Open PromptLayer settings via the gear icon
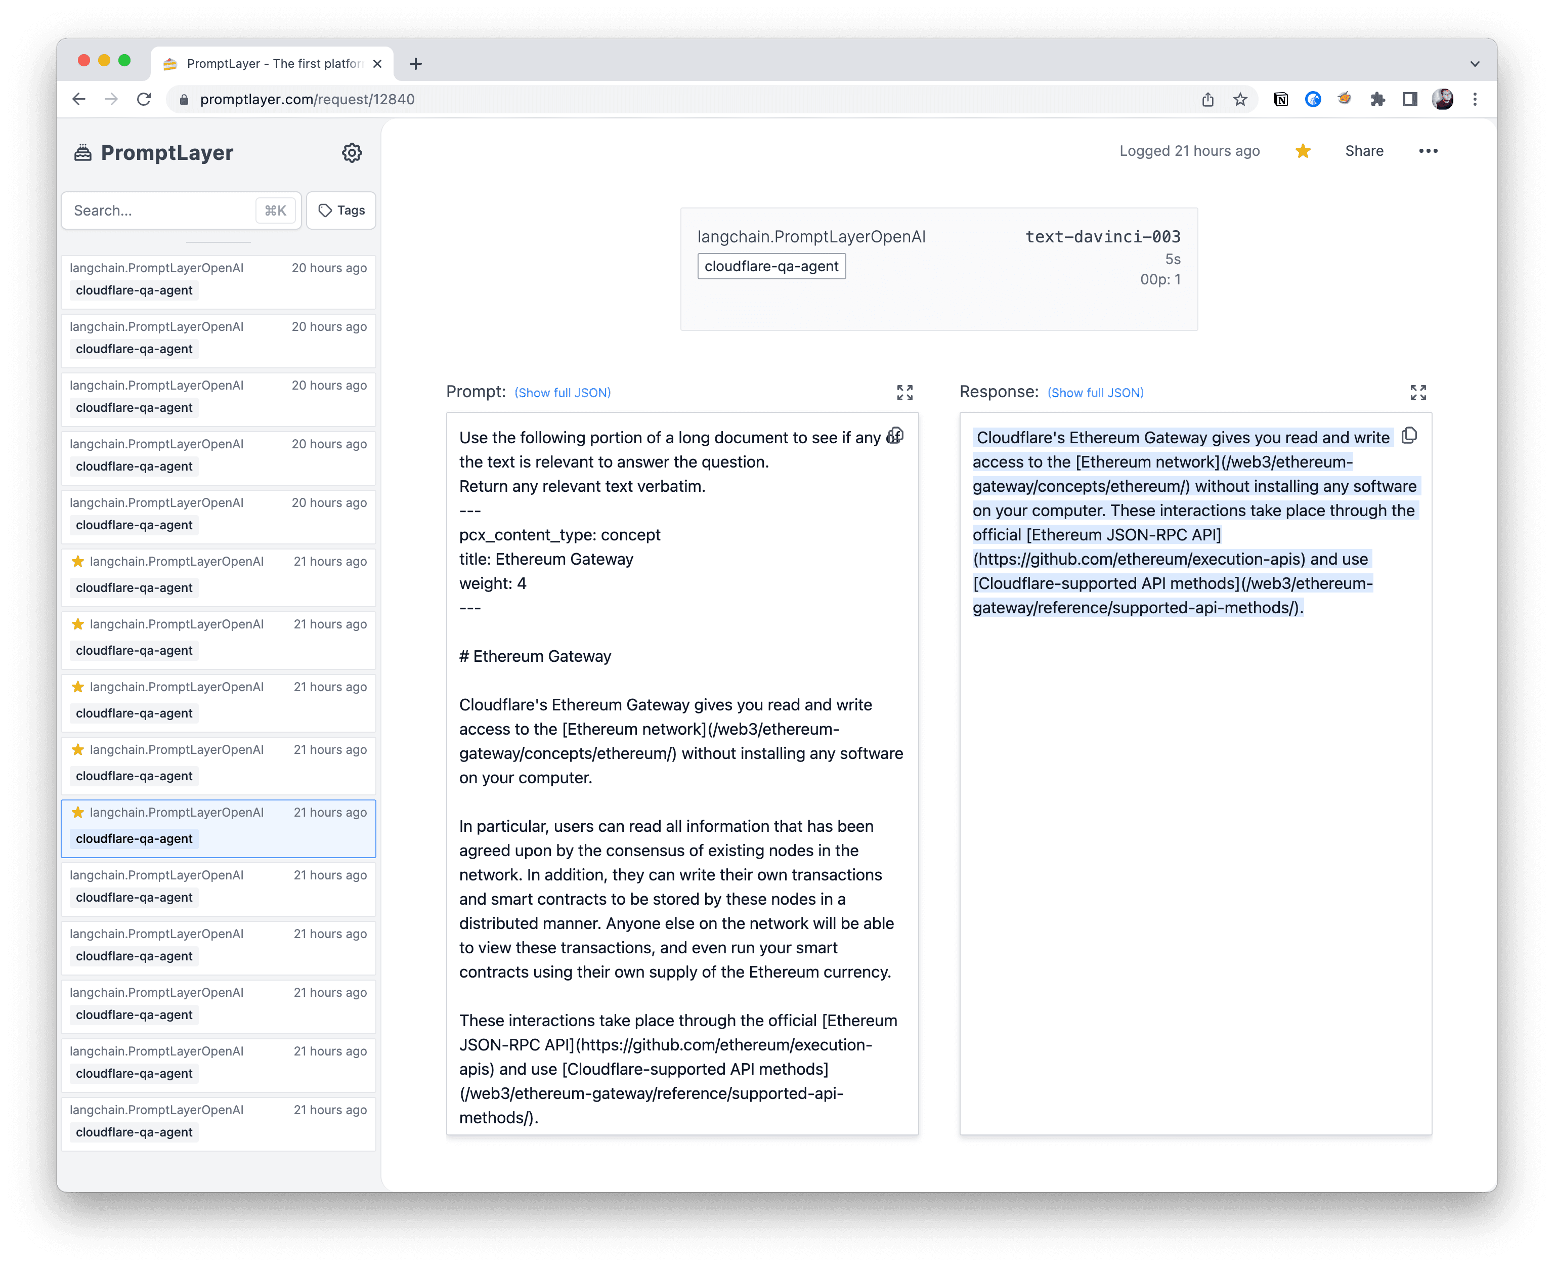The width and height of the screenshot is (1554, 1267). (x=353, y=152)
